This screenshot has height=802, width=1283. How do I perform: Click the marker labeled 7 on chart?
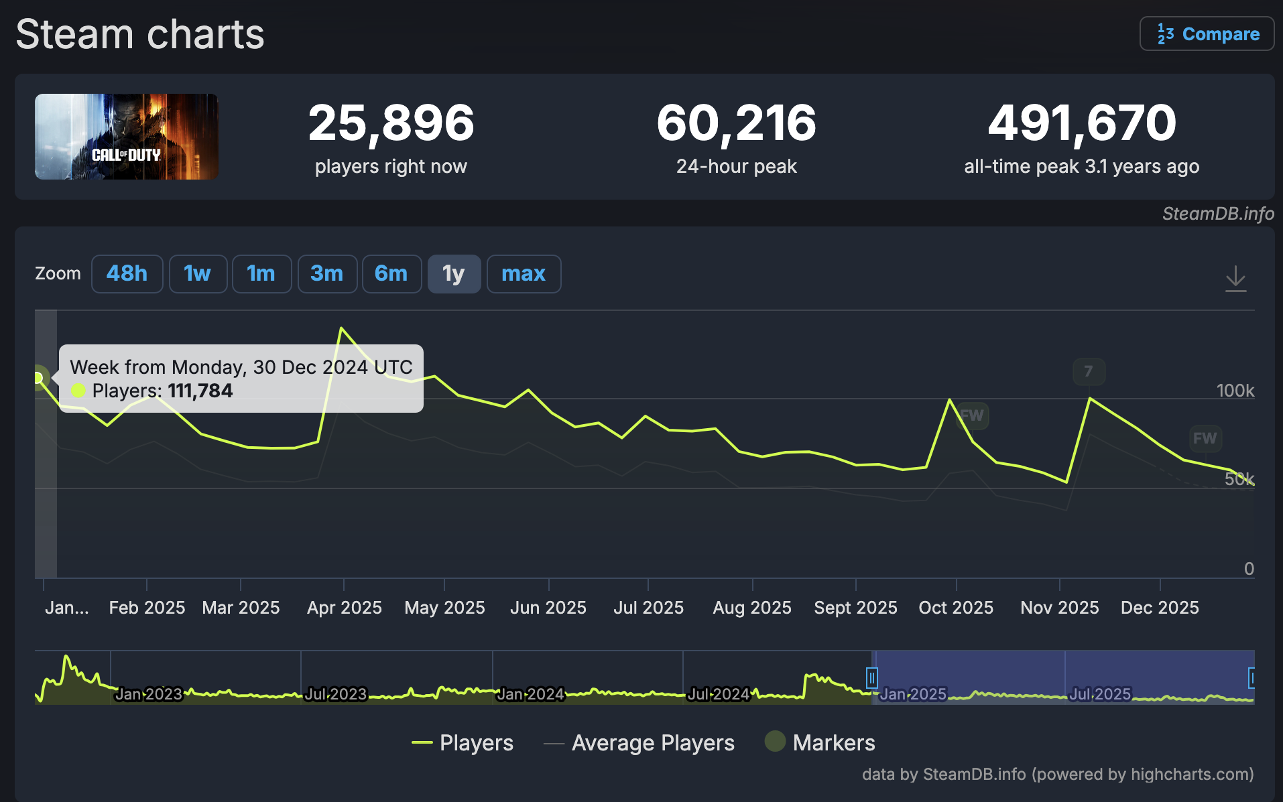pos(1089,371)
